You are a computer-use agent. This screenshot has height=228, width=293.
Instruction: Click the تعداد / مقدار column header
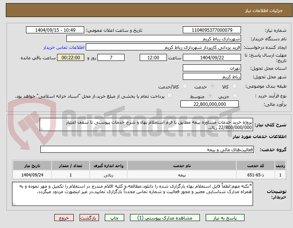[x=71, y=166]
